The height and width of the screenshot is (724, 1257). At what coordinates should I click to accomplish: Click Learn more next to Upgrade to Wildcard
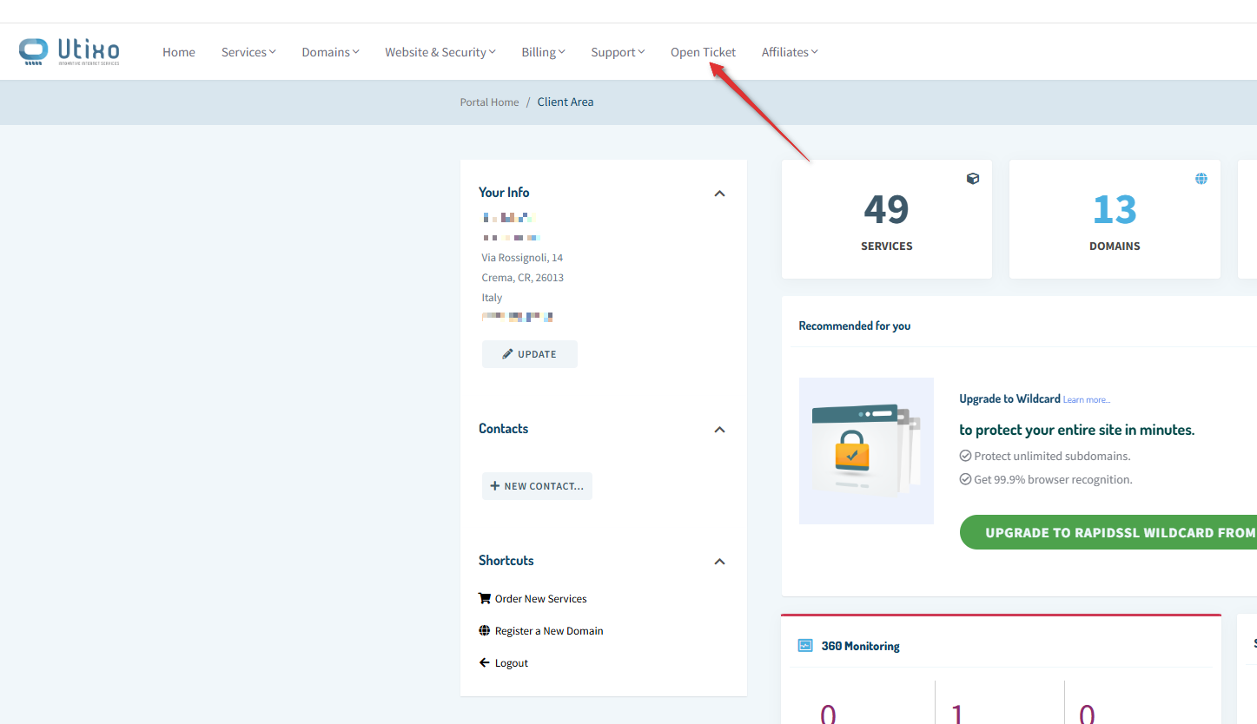click(1087, 399)
